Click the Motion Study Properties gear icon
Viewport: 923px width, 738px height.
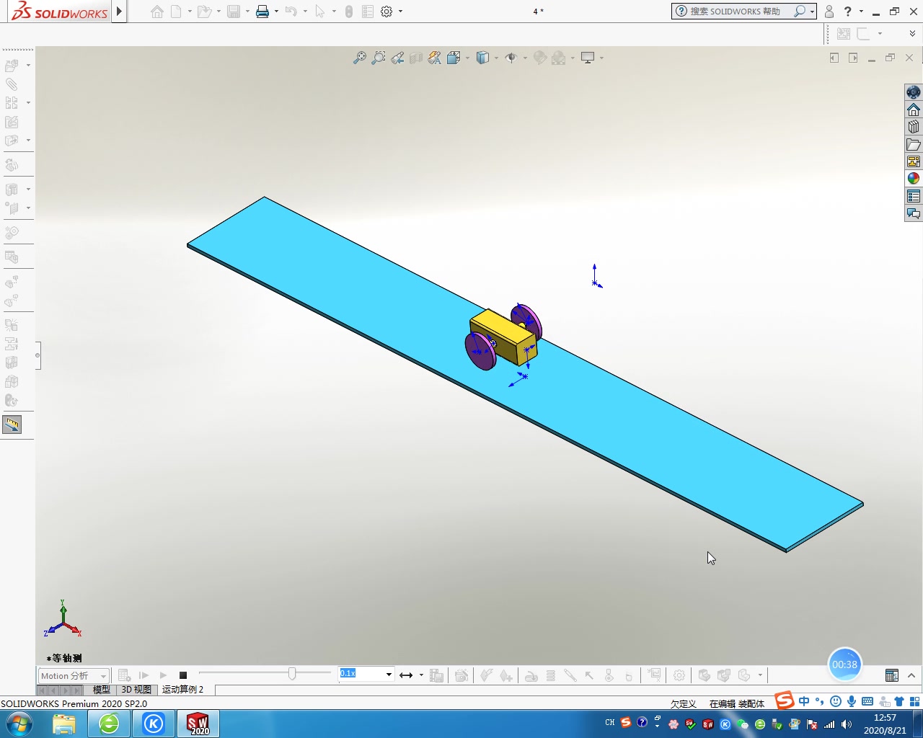[679, 675]
